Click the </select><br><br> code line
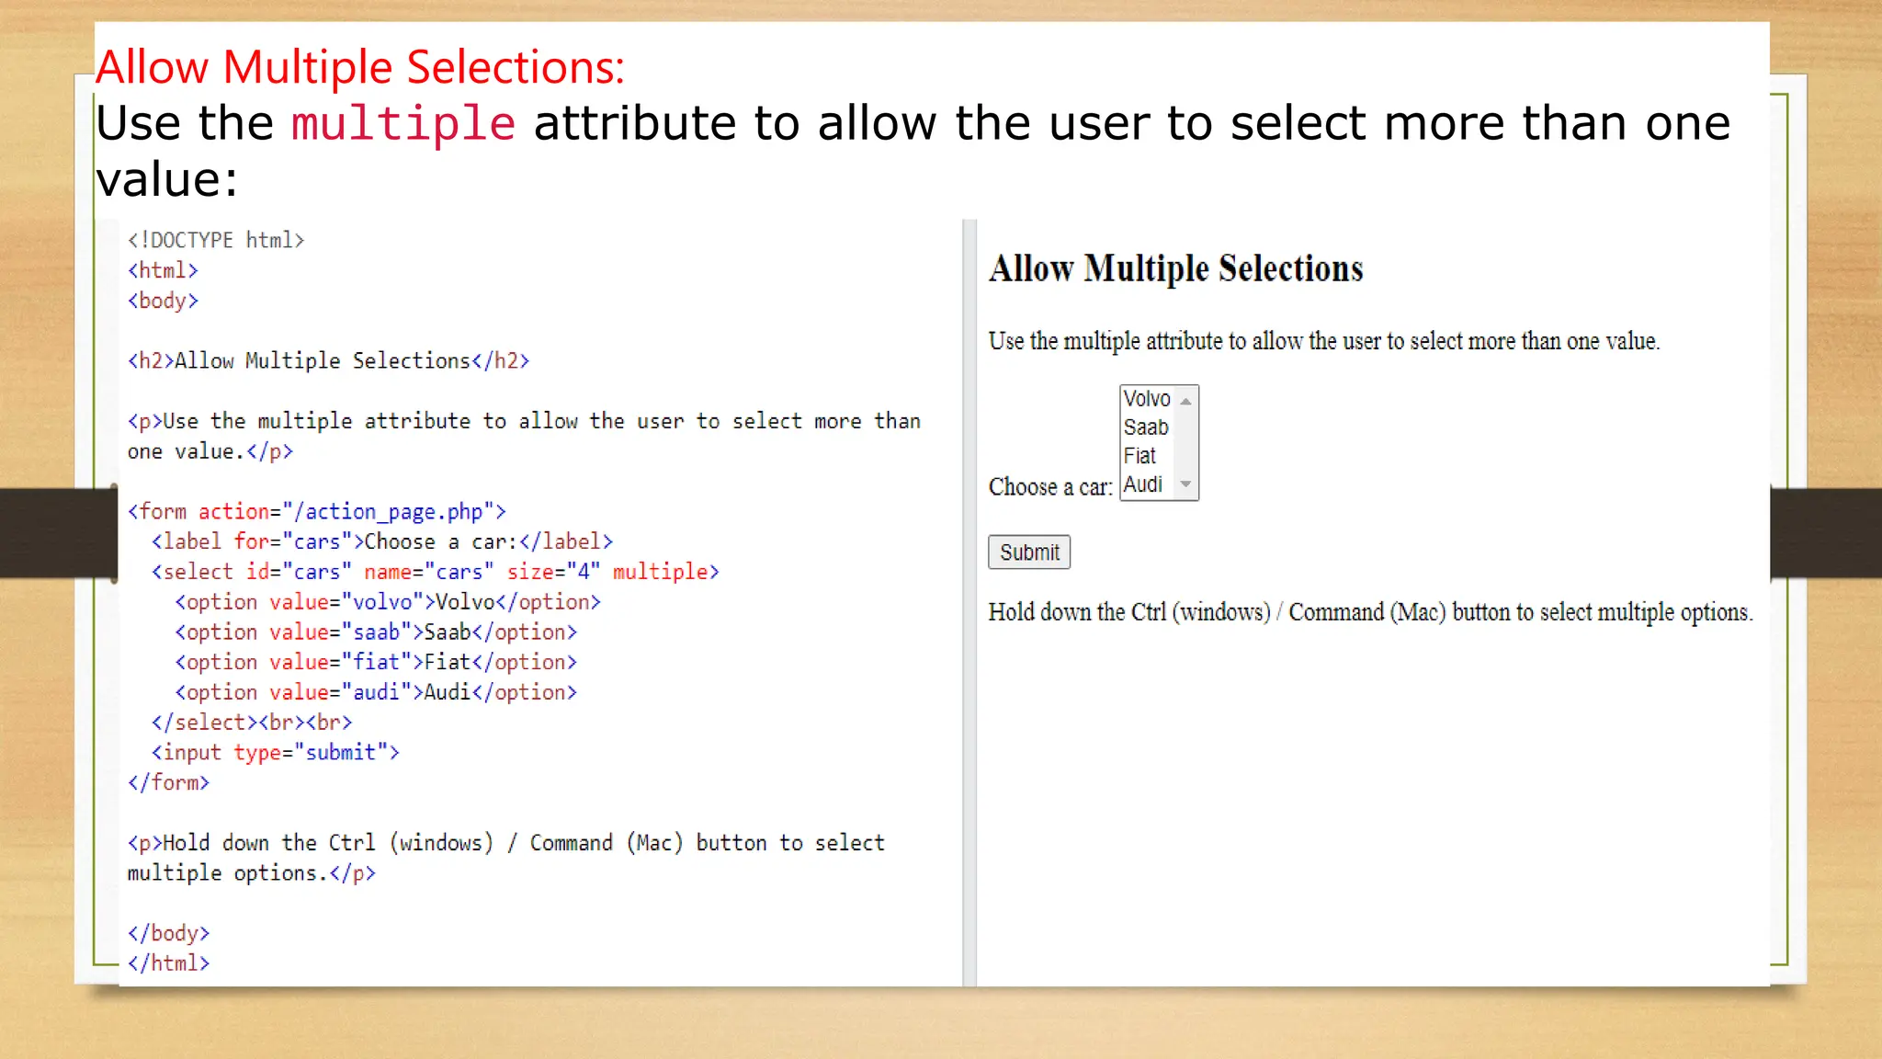Viewport: 1882px width, 1059px height. (x=252, y=723)
